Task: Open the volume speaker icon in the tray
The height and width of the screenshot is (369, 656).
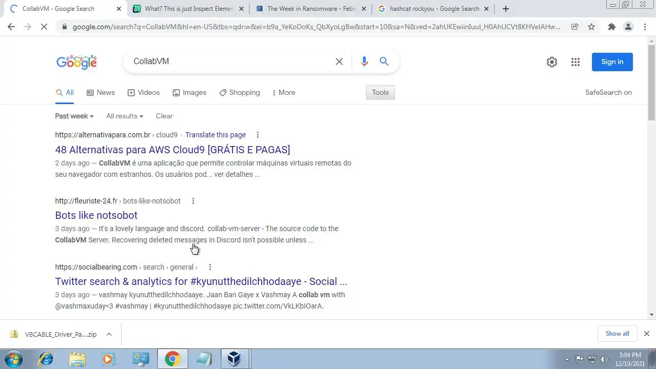Action: 604,359
